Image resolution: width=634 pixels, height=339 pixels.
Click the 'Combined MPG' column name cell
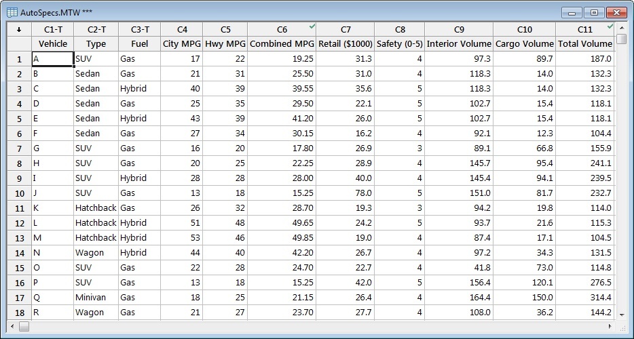tap(282, 43)
